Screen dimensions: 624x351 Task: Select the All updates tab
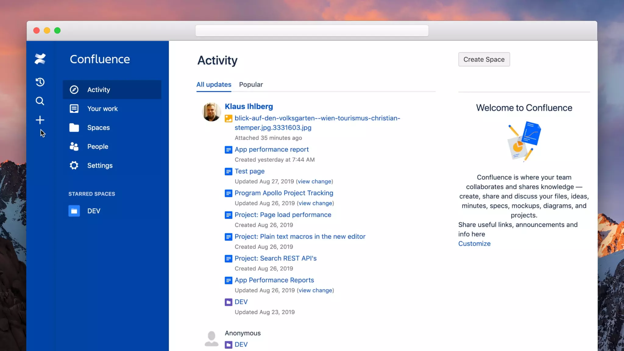click(x=214, y=84)
